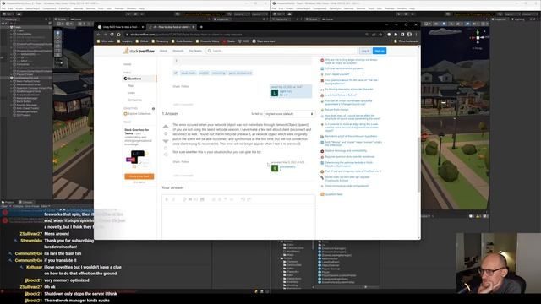Open GameObject menu in left Unity window
This screenshot has height=304, width=541.
click(x=32, y=8)
